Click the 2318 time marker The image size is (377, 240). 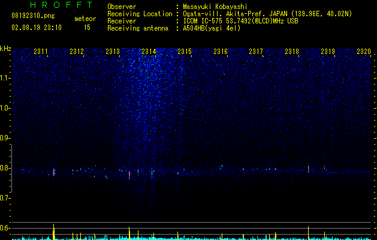(292, 51)
